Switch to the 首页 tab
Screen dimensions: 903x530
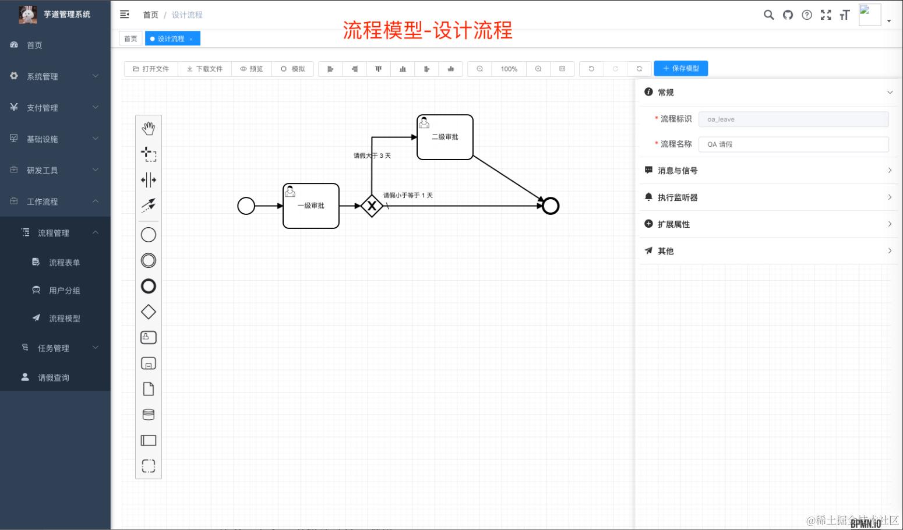tap(130, 38)
